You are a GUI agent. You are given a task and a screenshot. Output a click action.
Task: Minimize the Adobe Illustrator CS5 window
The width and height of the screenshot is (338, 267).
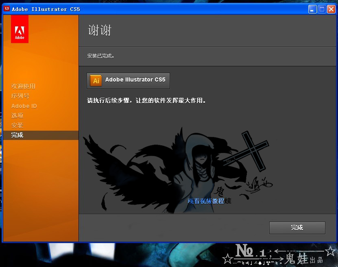click(312, 9)
